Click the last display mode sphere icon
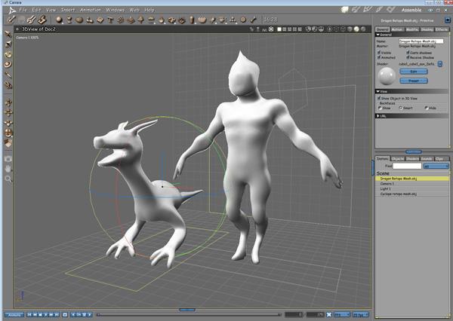The width and height of the screenshot is (453, 321). [x=363, y=29]
